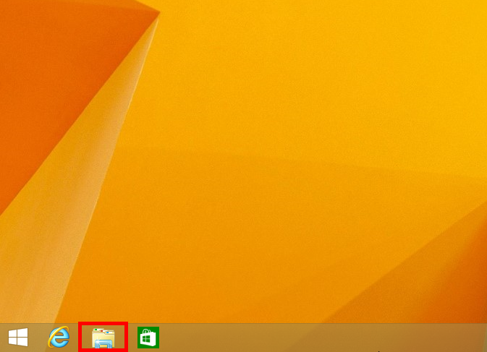Screen dimensions: 487x352
Task: Start web browsing with Internet Explorer icon
Action: [x=59, y=337]
